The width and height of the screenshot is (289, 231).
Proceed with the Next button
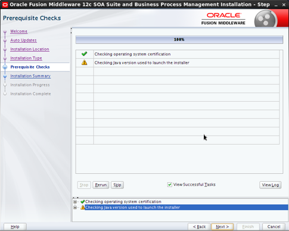222,226
